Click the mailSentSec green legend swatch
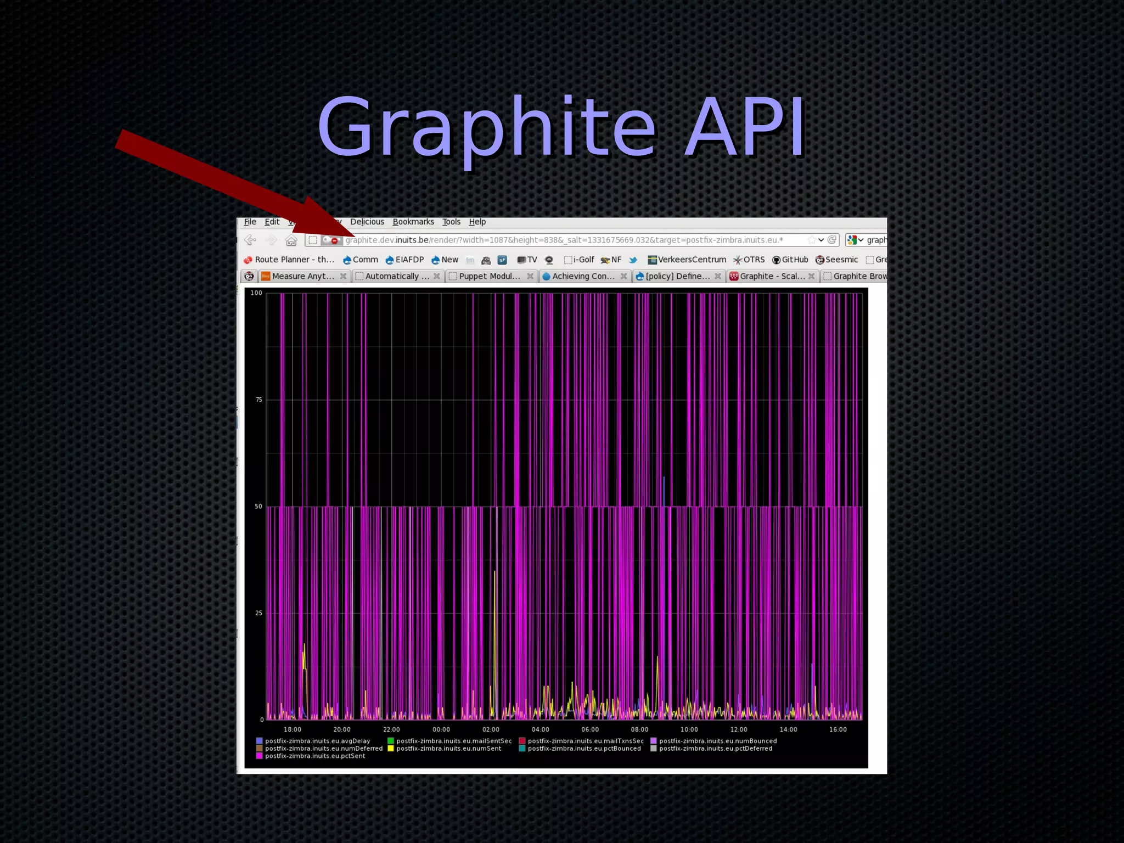 [391, 741]
